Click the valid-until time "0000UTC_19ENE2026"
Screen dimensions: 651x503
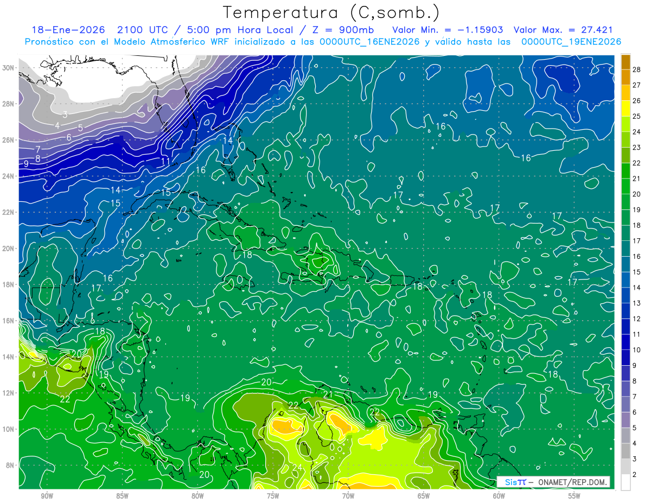pos(571,42)
